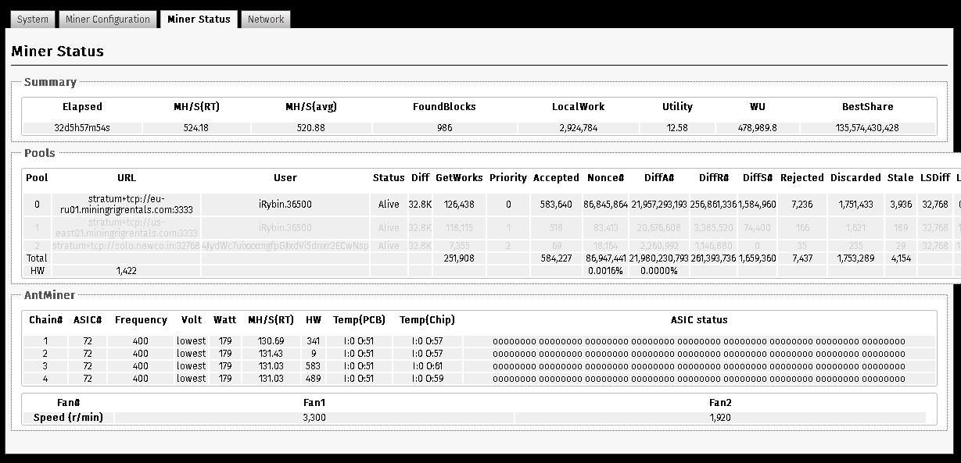Click the ASIC status column header
Screen dimensions: 961x463
(699, 320)
